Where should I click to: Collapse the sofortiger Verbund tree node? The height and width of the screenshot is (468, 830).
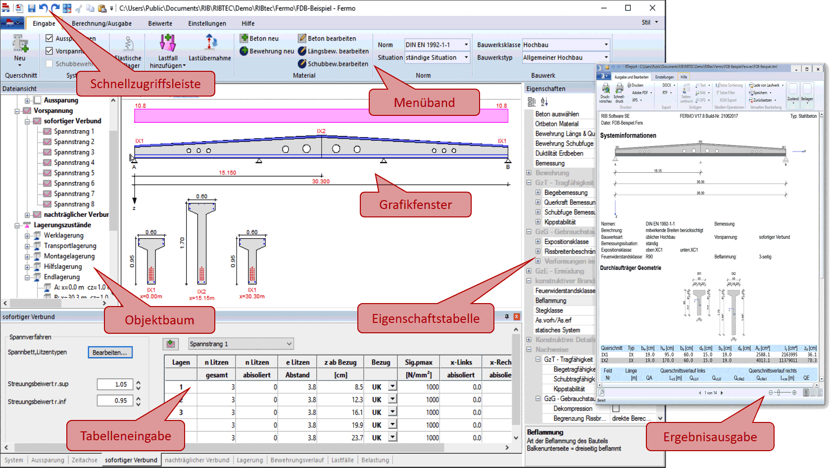pyautogui.click(x=28, y=121)
